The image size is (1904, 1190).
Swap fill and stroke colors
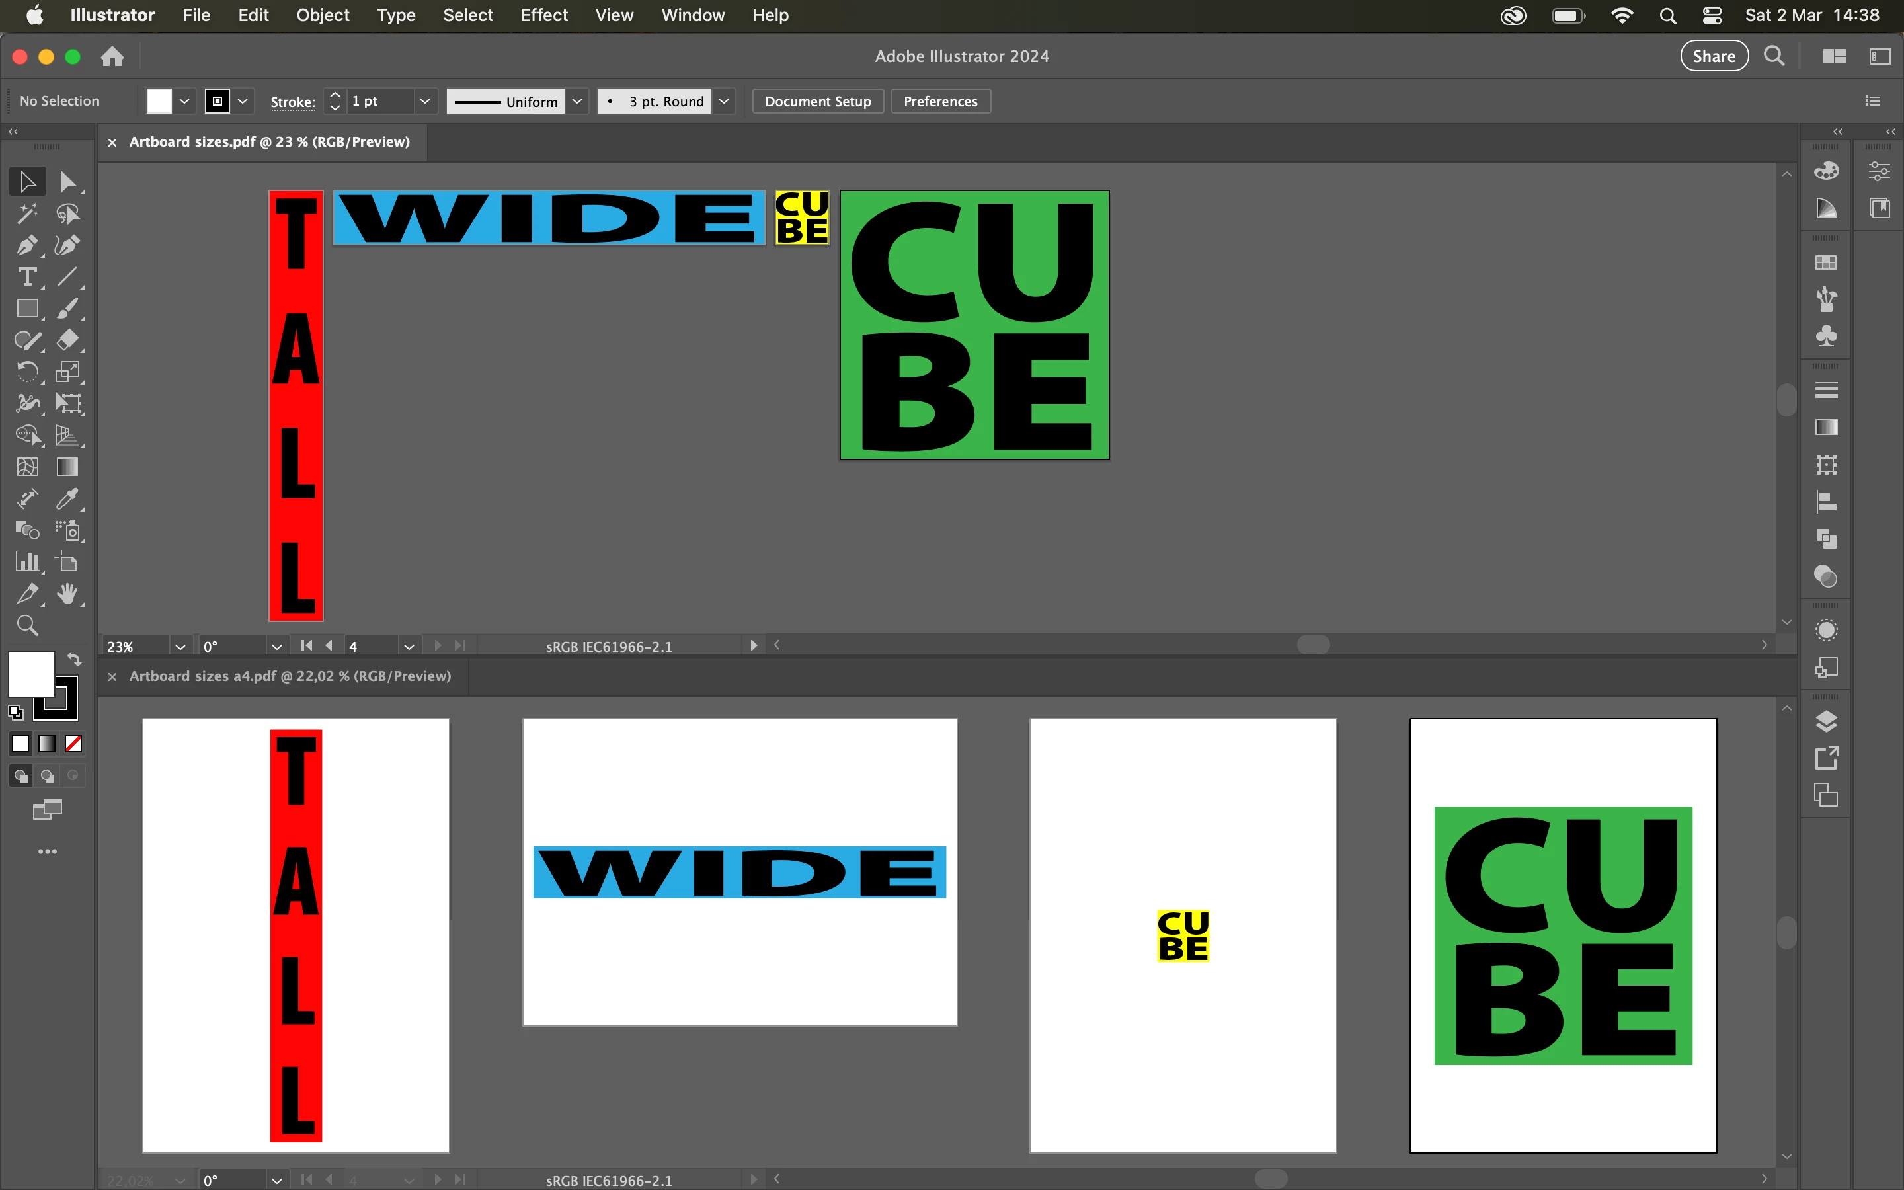(x=74, y=658)
